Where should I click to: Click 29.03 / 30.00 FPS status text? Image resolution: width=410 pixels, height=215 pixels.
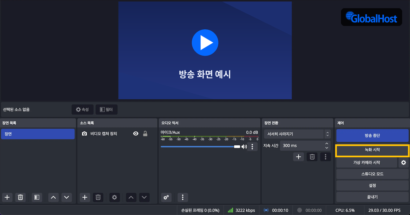[385, 210]
